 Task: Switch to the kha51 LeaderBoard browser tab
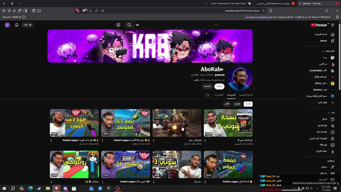(x=231, y=3)
